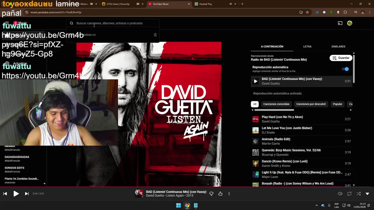The image size is (374, 210).
Task: Switch to the A CONTINUACIÓN tab
Action: pos(272,46)
